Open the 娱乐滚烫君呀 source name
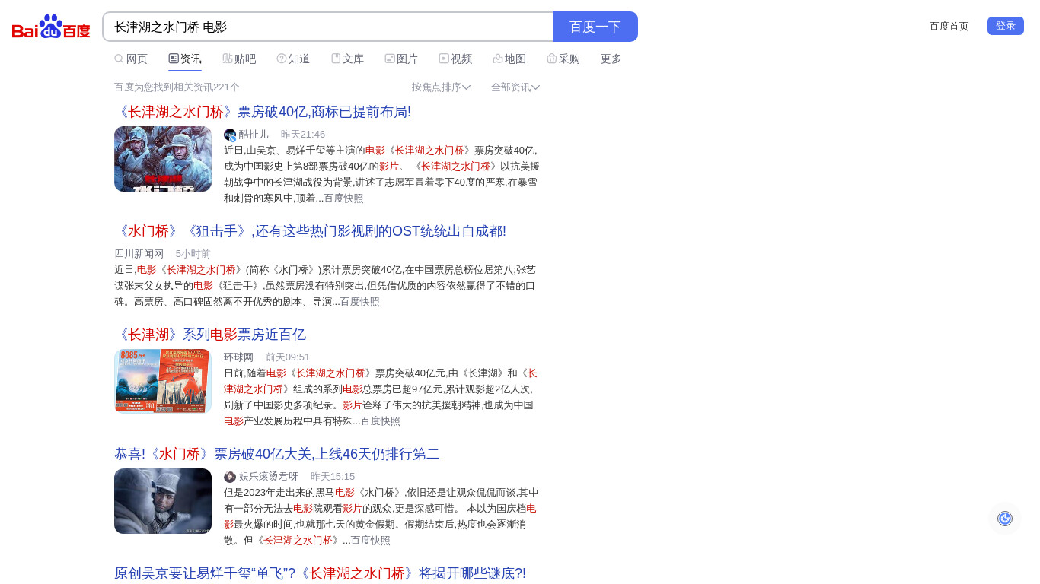The width and height of the screenshot is (1040, 584). coord(269,477)
